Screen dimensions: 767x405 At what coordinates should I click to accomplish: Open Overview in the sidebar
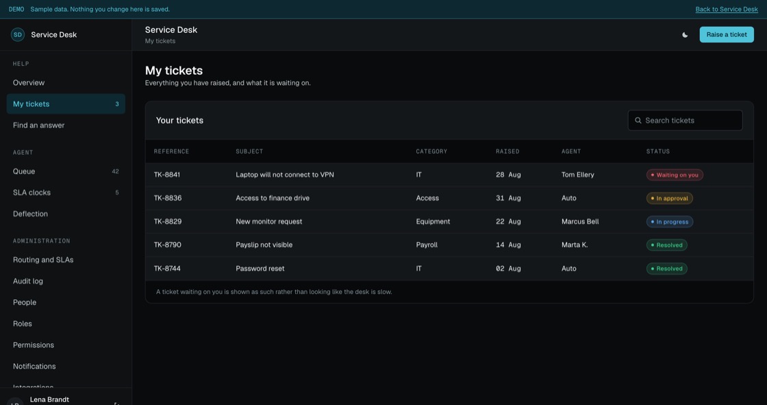point(66,83)
